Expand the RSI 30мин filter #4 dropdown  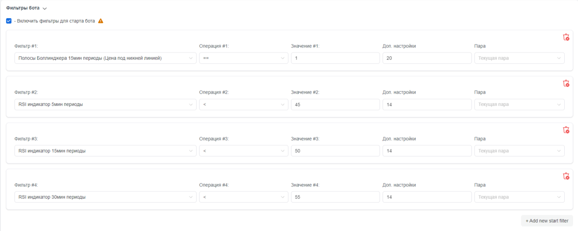(105, 197)
